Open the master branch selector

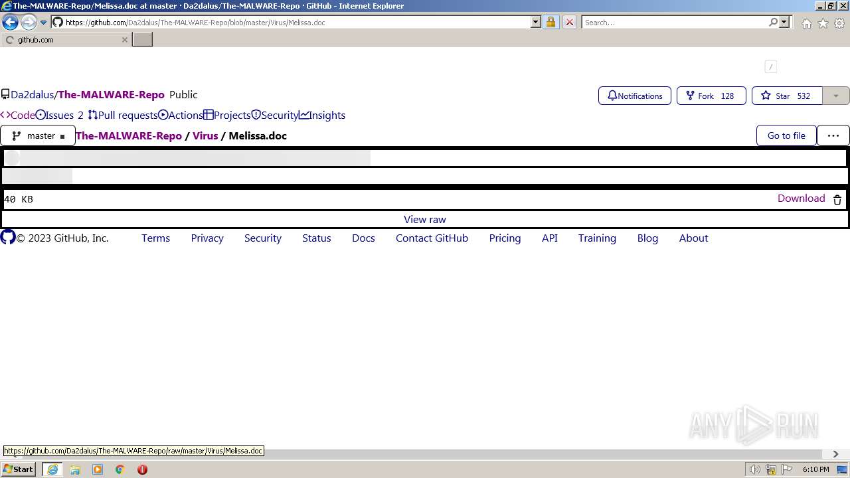pos(38,135)
